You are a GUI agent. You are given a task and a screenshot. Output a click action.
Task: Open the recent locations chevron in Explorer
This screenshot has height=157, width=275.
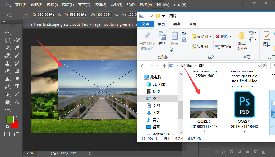point(158,66)
